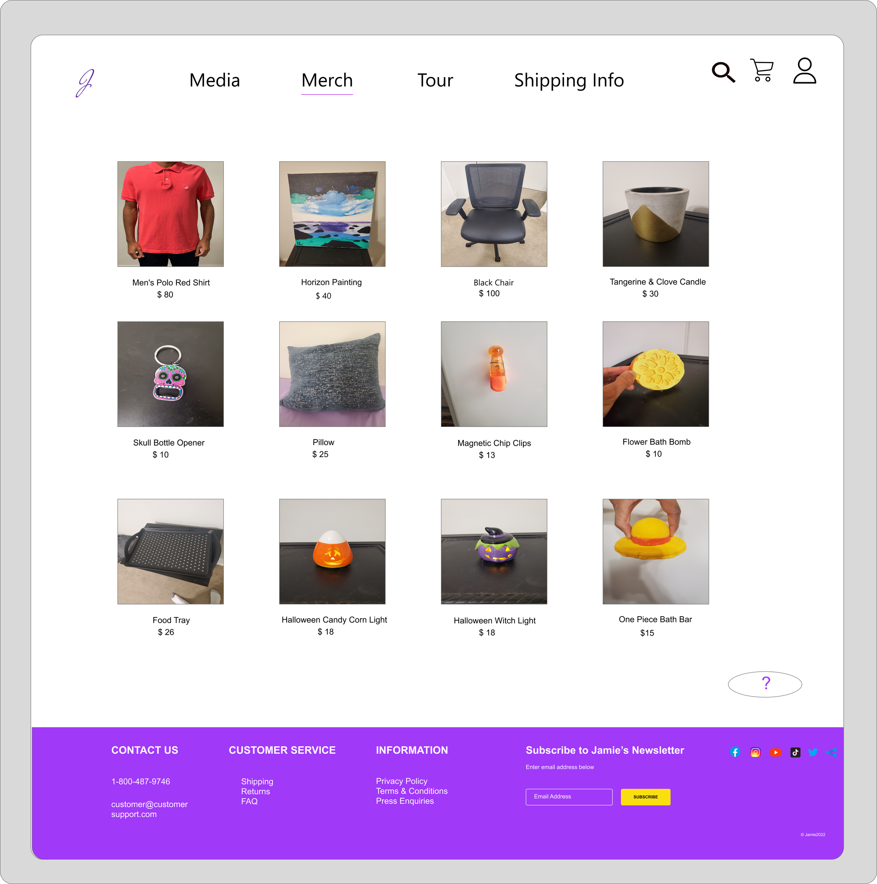The image size is (877, 884).
Task: Click the cursive J logo
Action: (x=85, y=83)
